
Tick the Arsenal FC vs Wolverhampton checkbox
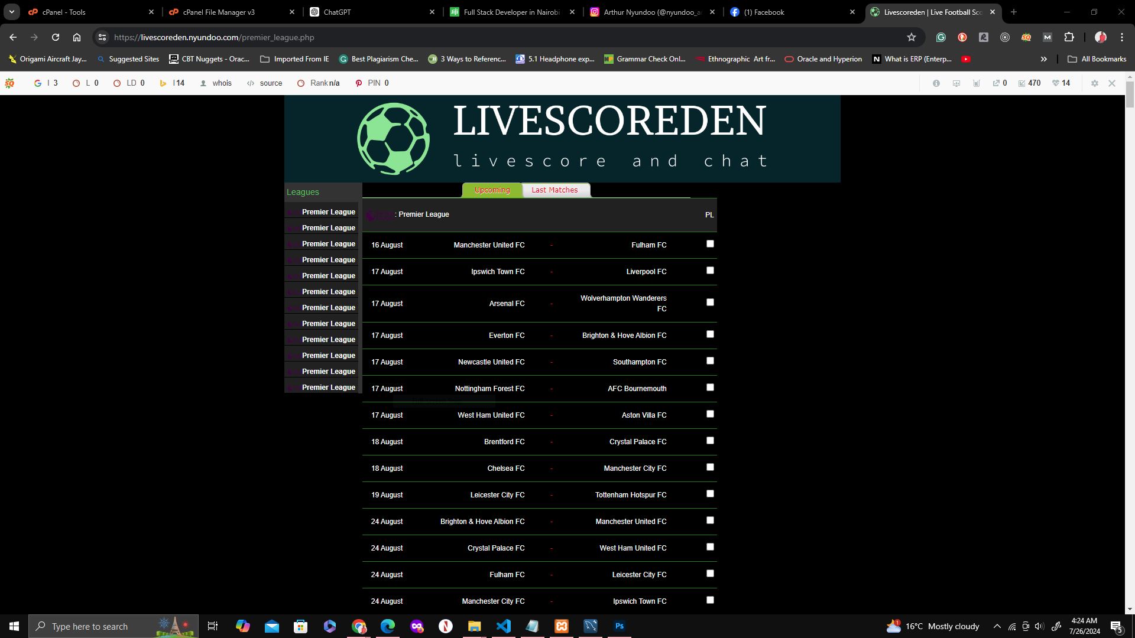pyautogui.click(x=711, y=302)
